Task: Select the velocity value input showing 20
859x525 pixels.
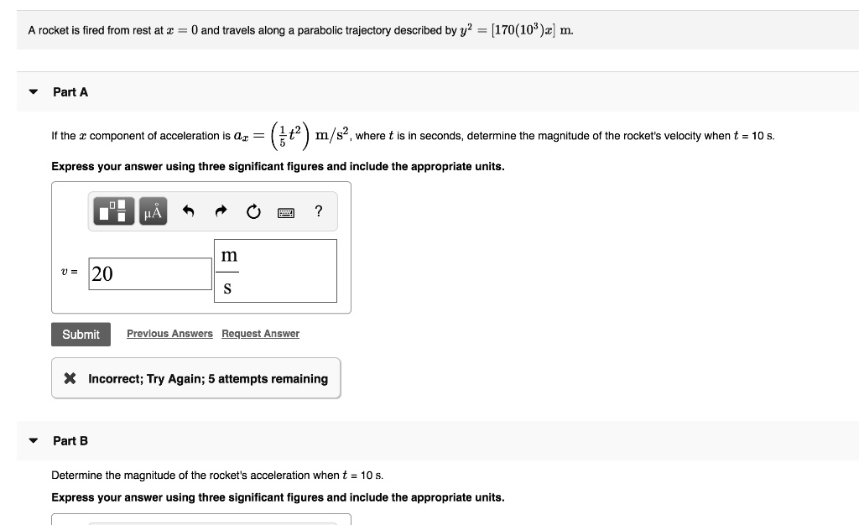Action: pos(149,273)
